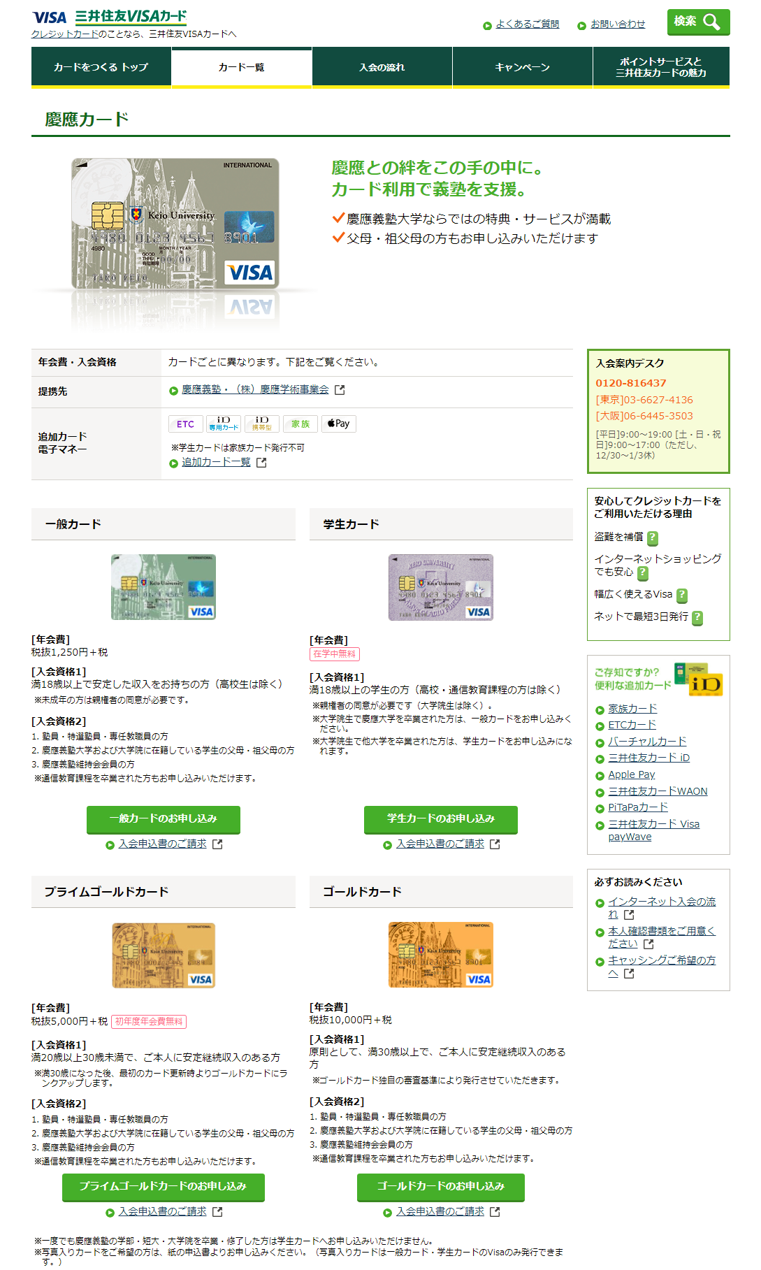Click help icon next to 盗難を補償
761x1270 pixels.
(x=653, y=538)
